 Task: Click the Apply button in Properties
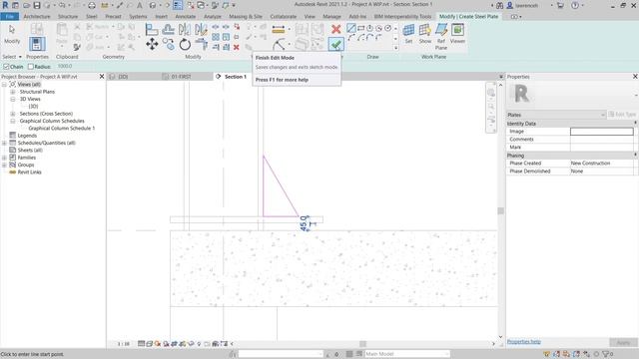point(623,342)
